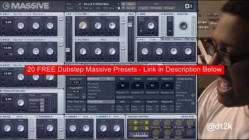
Task: Switch to the Browser view
Action: pyautogui.click(x=169, y=8)
